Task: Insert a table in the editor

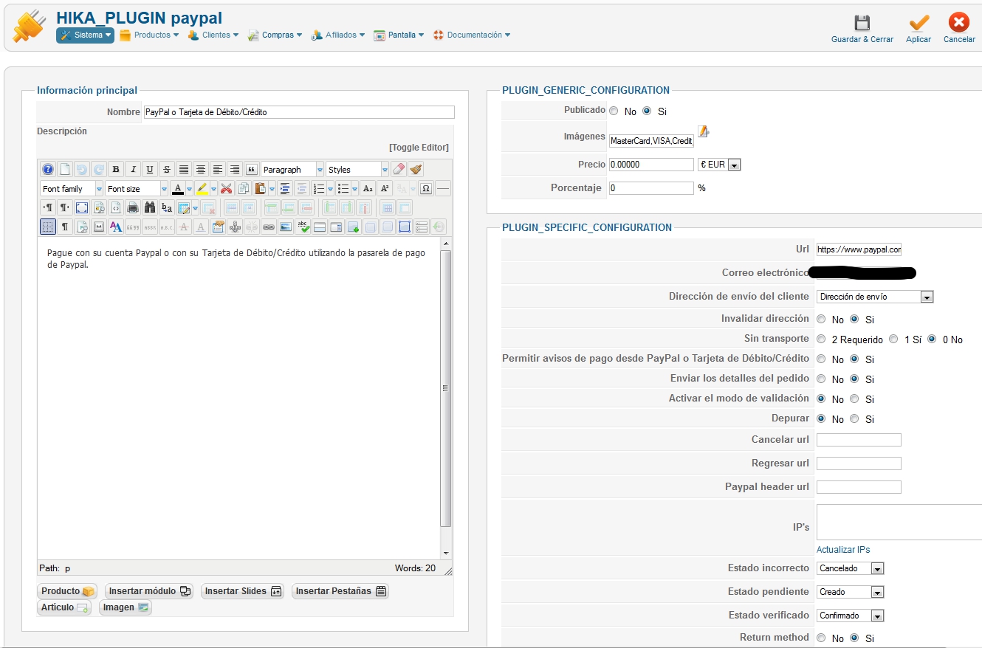Action: pyautogui.click(x=184, y=207)
